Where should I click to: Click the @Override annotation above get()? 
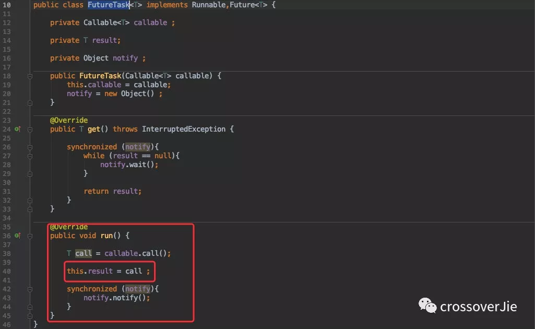click(x=69, y=120)
